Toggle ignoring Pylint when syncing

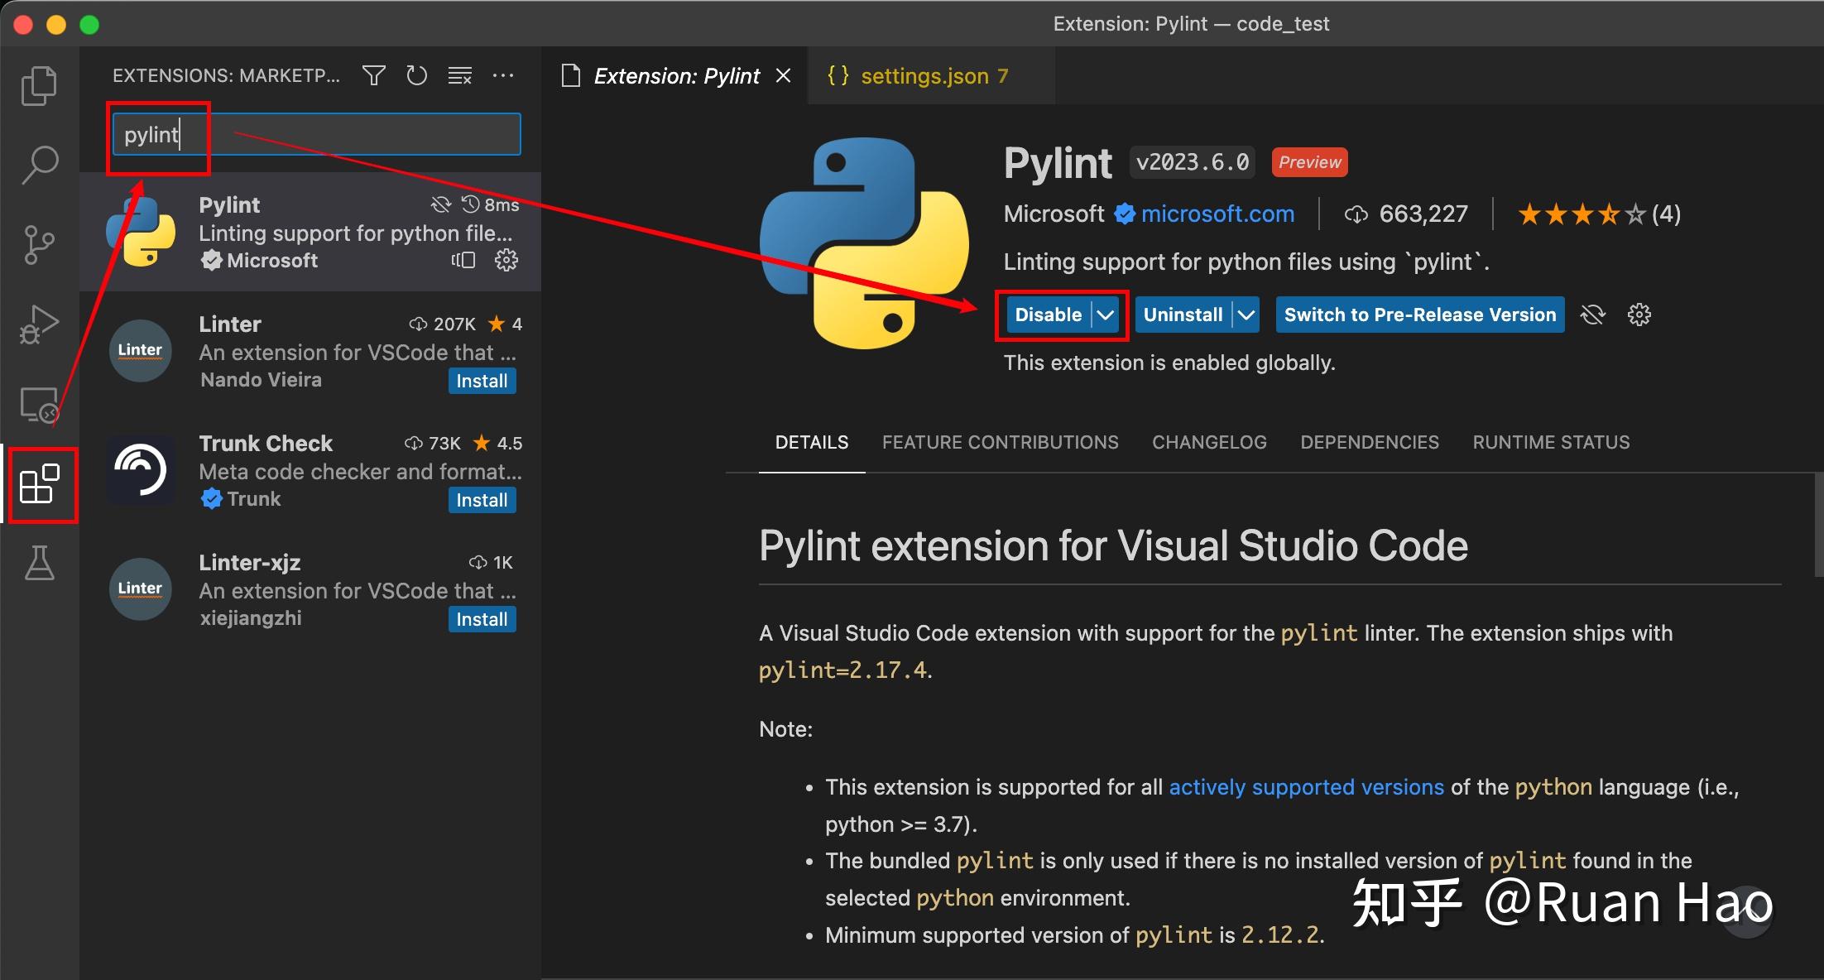click(1592, 315)
